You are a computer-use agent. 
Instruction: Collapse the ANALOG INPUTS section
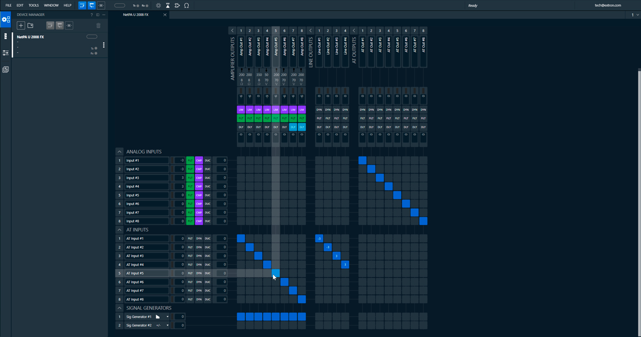click(119, 152)
